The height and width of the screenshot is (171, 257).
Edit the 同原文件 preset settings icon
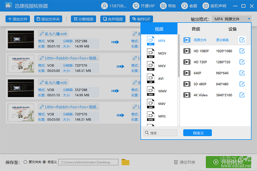coord(242,40)
